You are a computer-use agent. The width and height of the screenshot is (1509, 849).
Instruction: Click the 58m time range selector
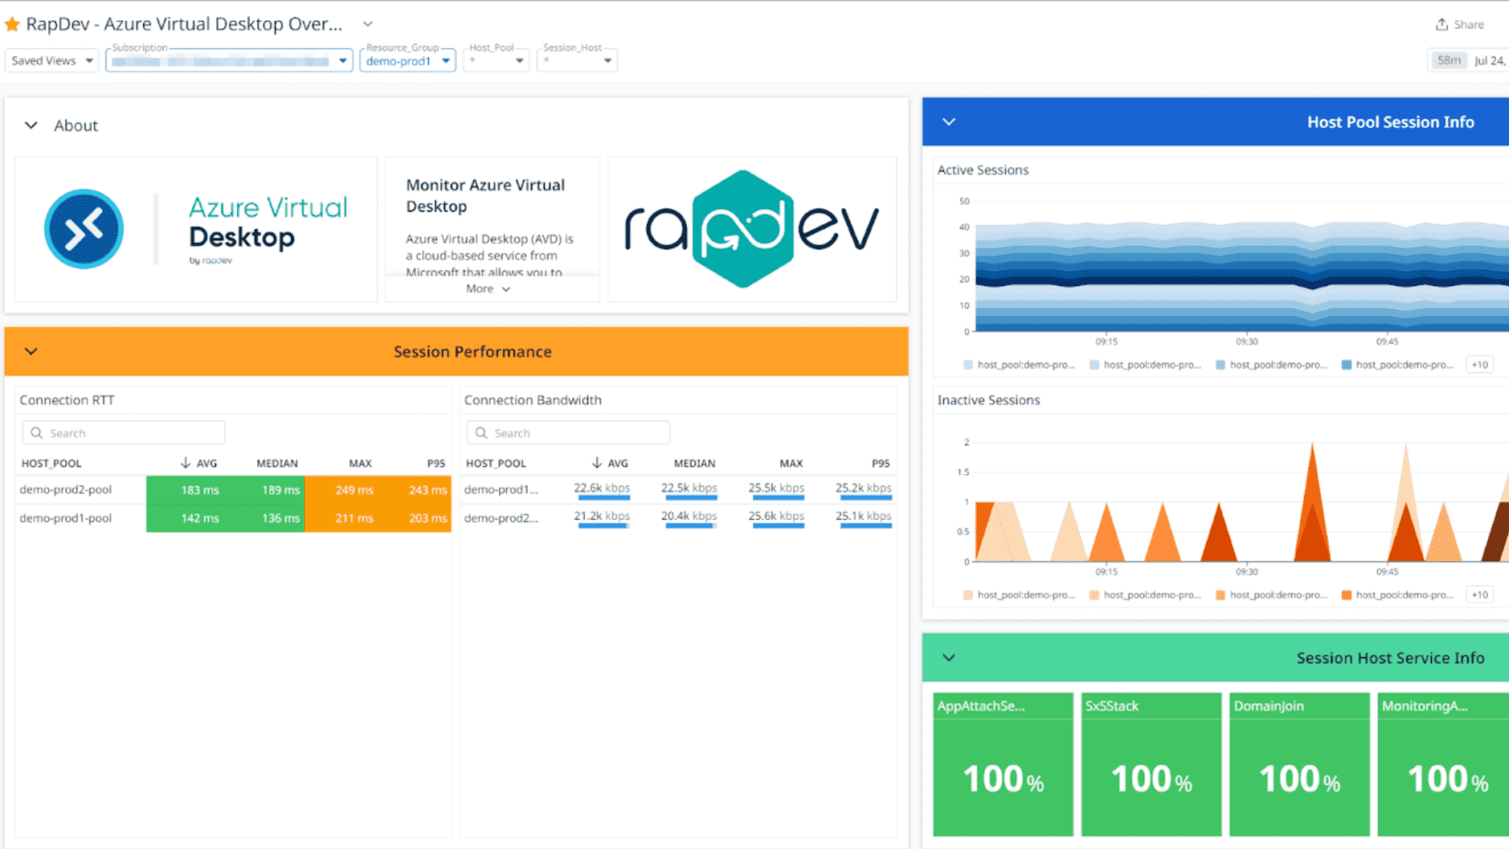click(x=1448, y=61)
